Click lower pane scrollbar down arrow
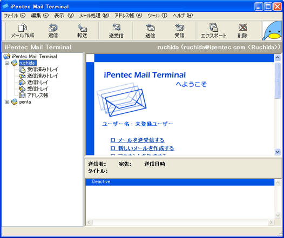Screen dimensions: 284x238 [x=278, y=215]
